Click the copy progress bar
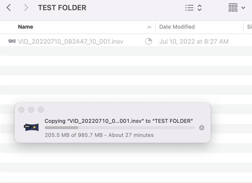Viewport: 252px width, 183px height. point(120,128)
